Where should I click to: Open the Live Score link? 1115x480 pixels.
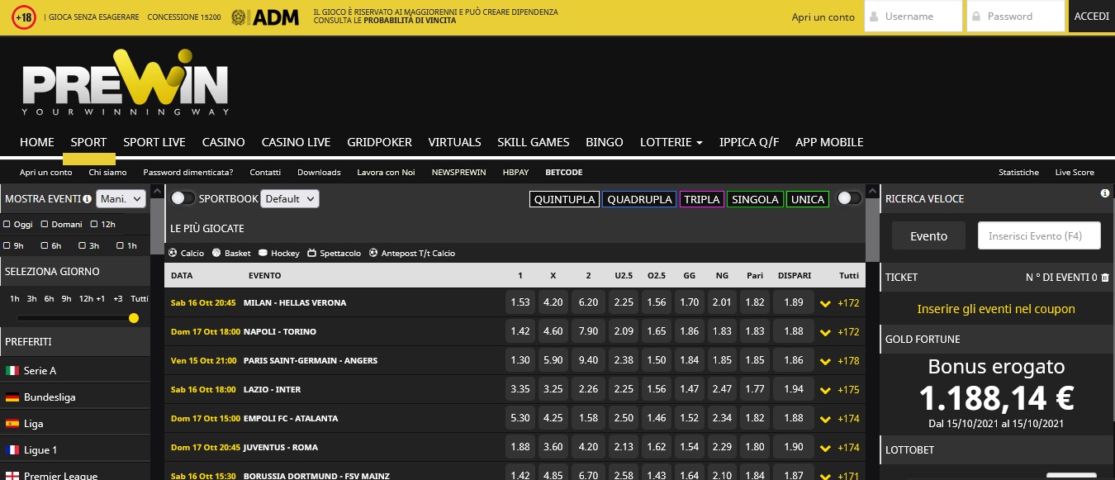[x=1075, y=173]
